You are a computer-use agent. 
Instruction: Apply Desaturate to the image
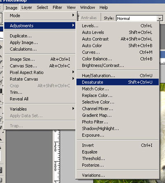pos(118,82)
